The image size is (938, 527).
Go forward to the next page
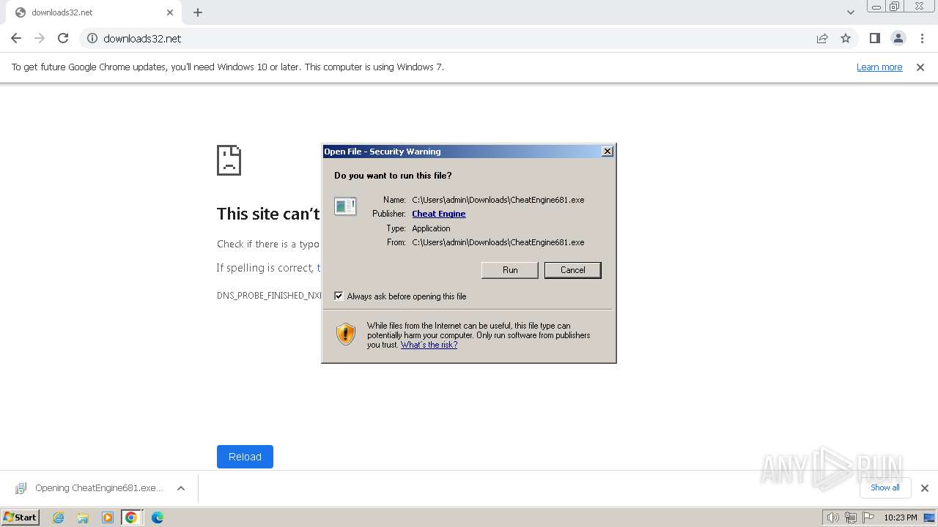tap(40, 38)
